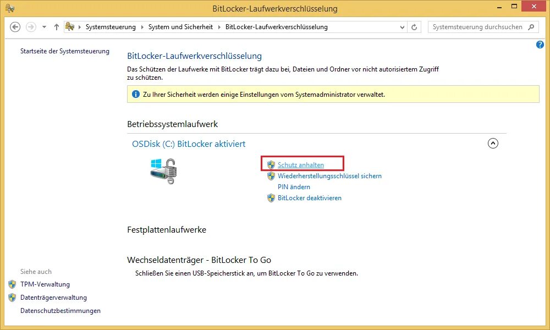Expand the address bar history dropdown
Viewport: 550px width, 330px height.
[x=402, y=27]
